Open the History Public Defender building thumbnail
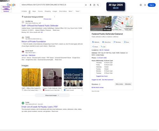159x131 pixels. click(x=52, y=77)
